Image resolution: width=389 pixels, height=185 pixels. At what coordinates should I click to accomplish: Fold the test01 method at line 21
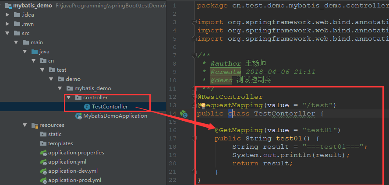click(194, 171)
